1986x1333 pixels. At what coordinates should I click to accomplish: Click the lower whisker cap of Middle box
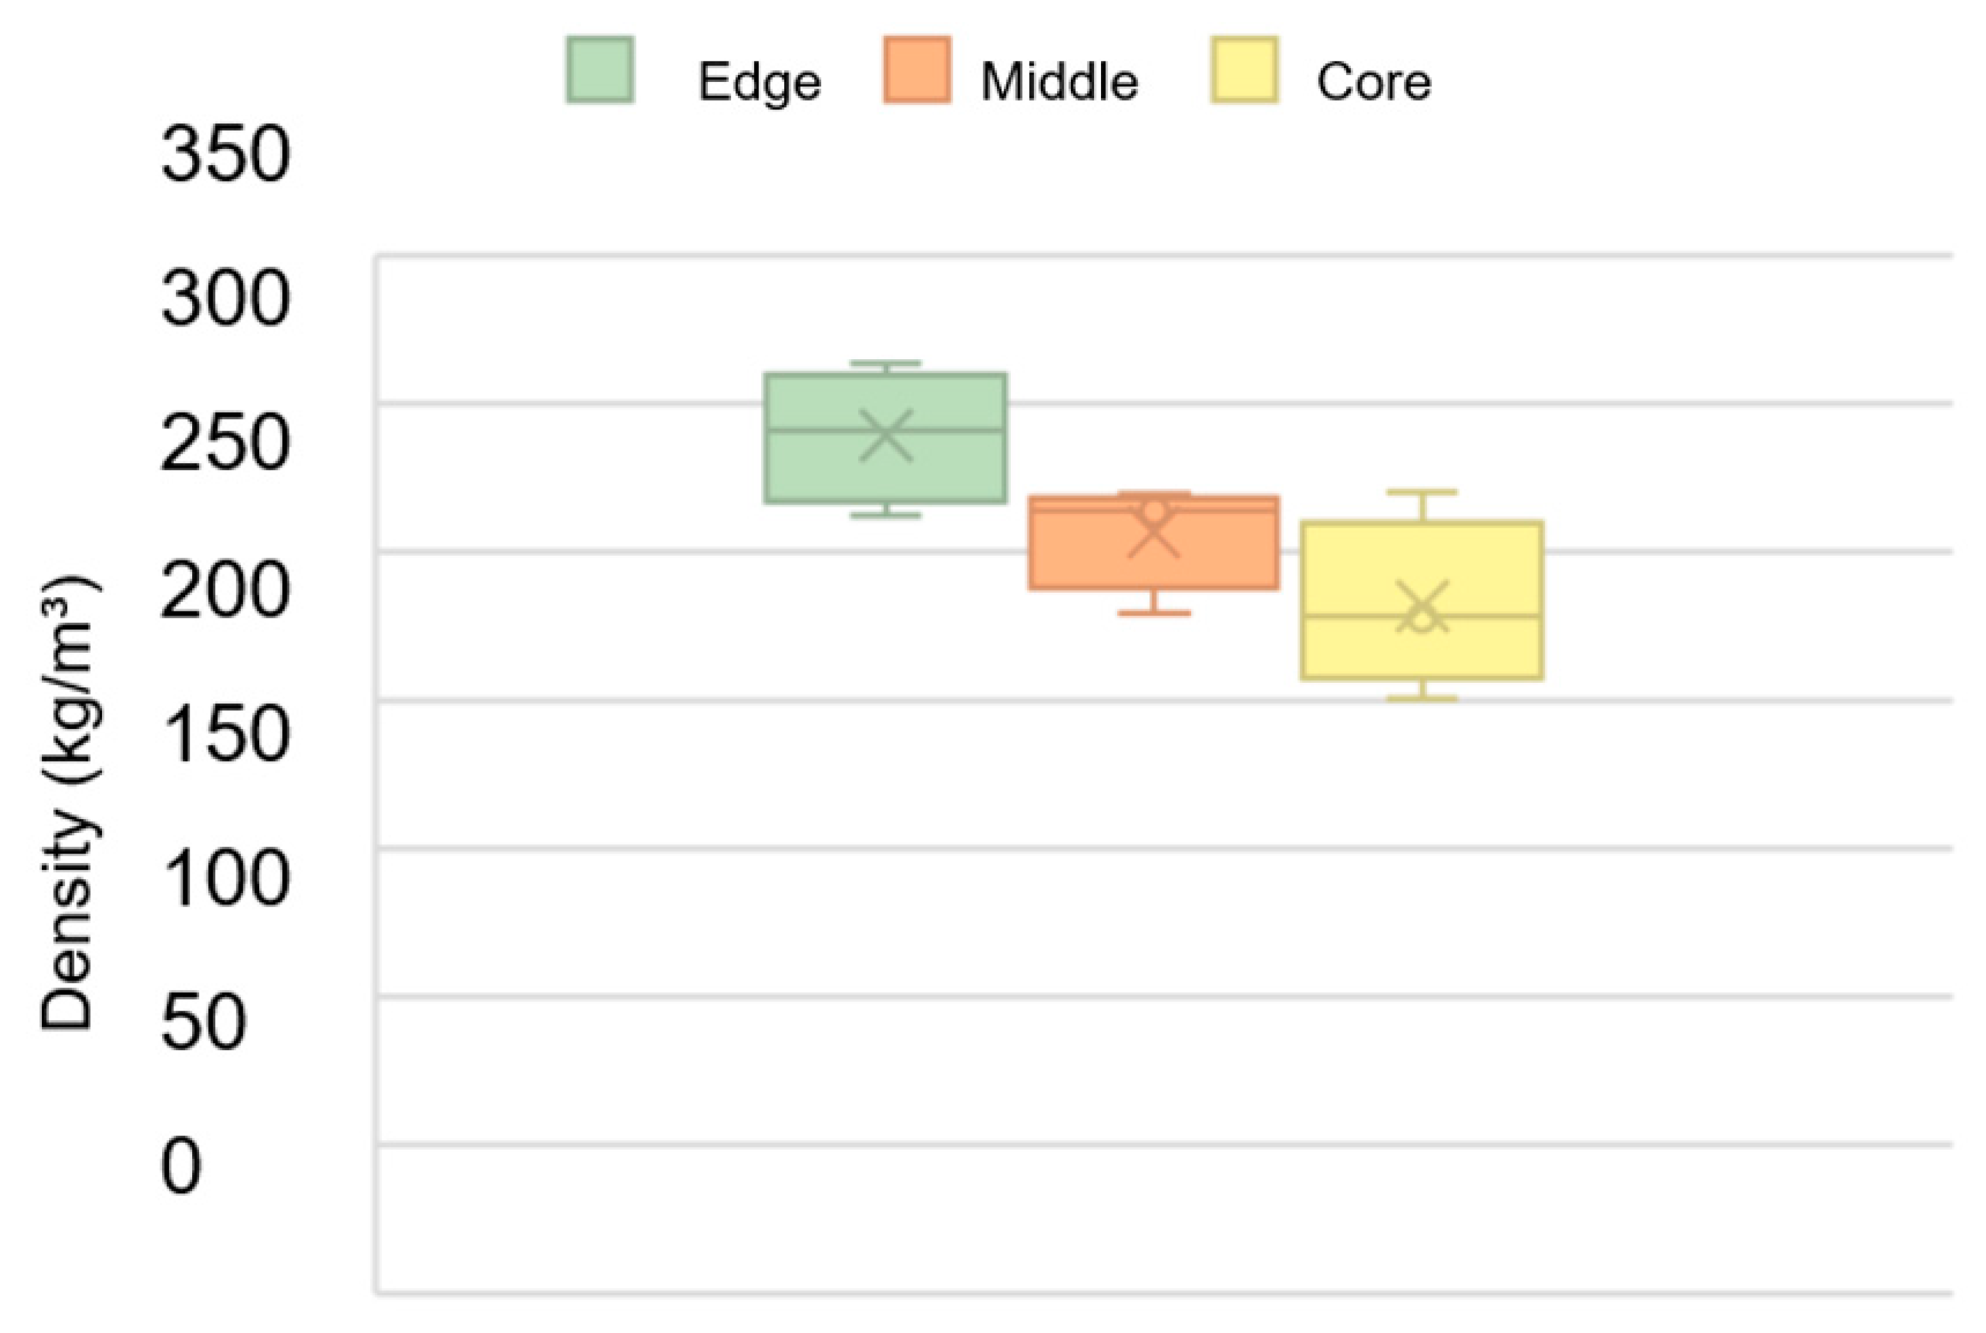point(1154,612)
